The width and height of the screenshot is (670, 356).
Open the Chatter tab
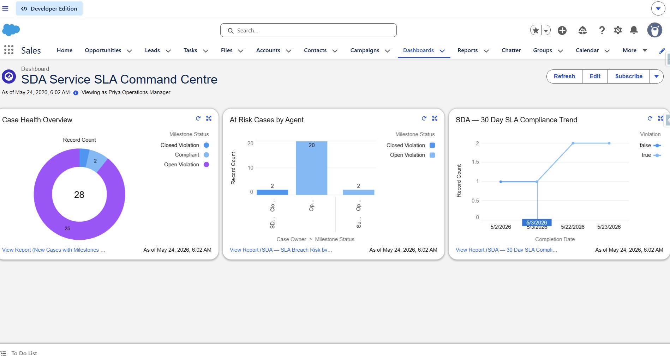point(511,50)
